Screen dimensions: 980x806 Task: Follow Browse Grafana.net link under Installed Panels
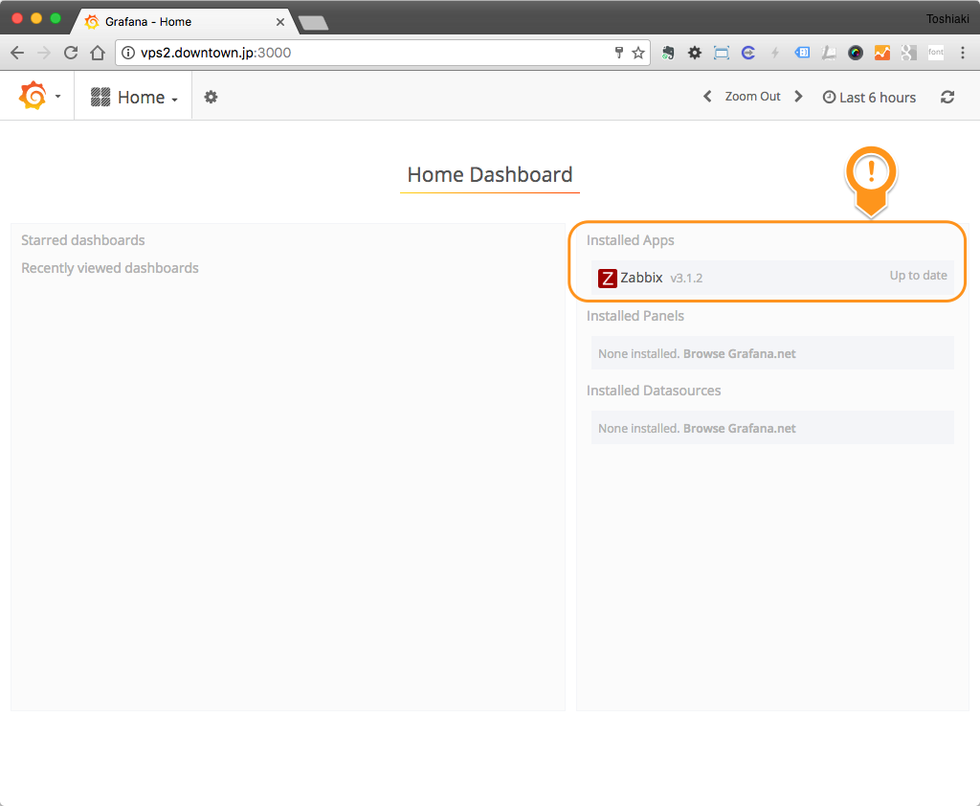[740, 354]
